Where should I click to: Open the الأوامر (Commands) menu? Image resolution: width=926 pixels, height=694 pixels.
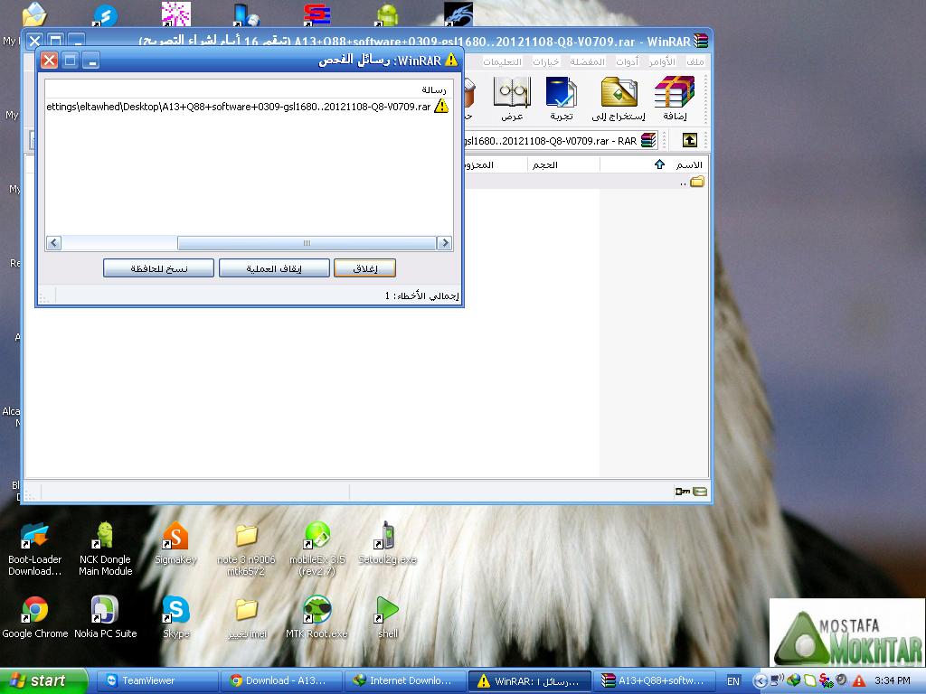pyautogui.click(x=662, y=61)
